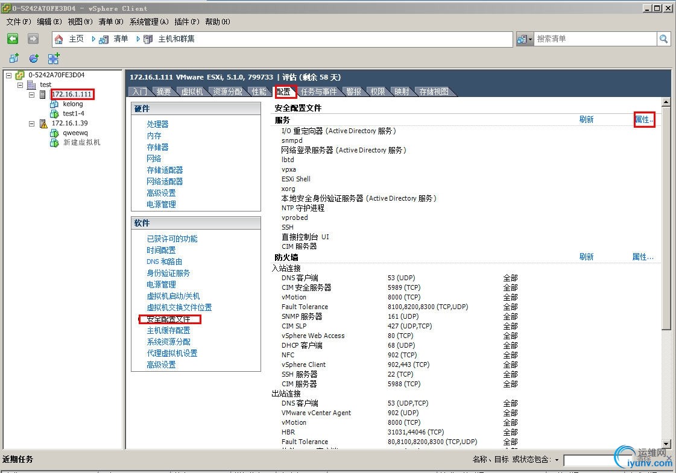676x473 pixels.
Task: Click 刷新 link in 防火墙 section
Action: point(586,257)
